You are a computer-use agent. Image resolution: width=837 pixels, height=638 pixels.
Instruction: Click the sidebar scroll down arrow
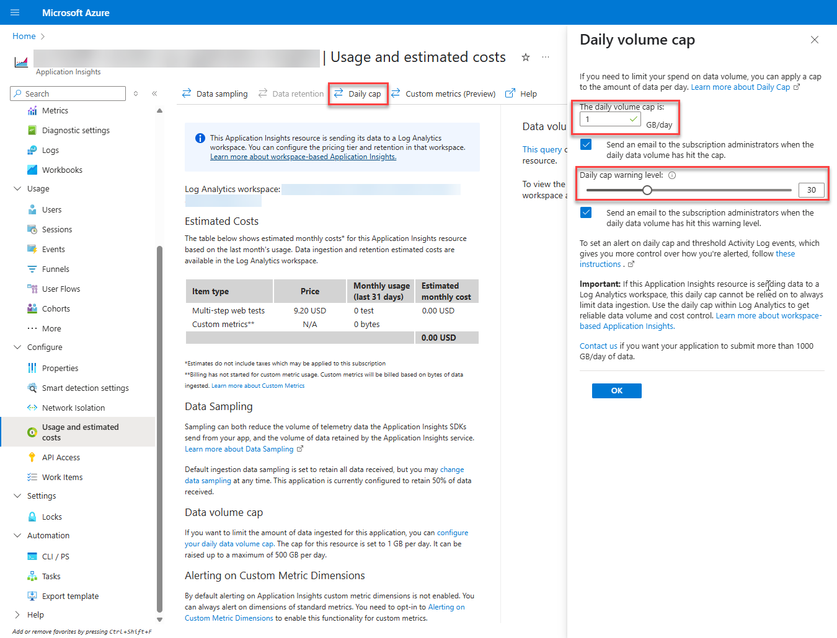[159, 619]
